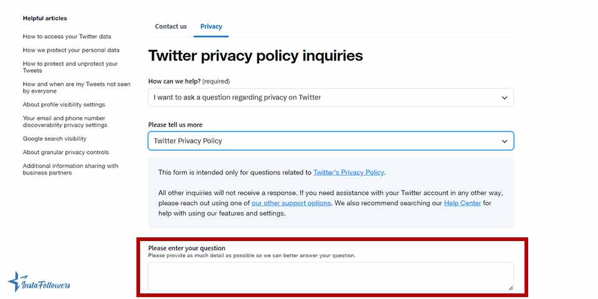Screen dimensions: 598x299
Task: Open the 'How can we help?' dropdown
Action: pos(330,97)
